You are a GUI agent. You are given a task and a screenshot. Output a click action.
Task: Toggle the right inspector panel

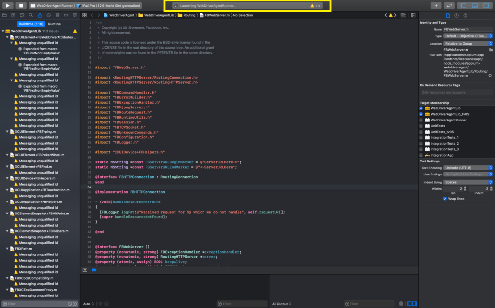[486, 6]
